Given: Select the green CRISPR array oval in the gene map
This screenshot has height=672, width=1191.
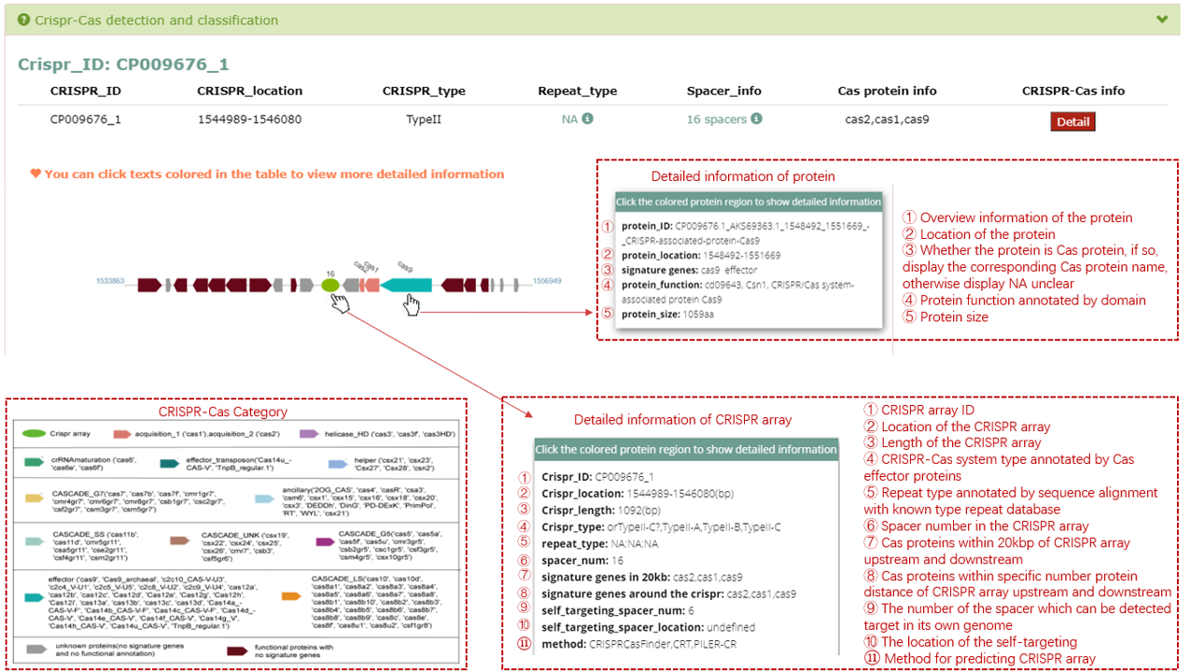Looking at the screenshot, I should (x=329, y=285).
